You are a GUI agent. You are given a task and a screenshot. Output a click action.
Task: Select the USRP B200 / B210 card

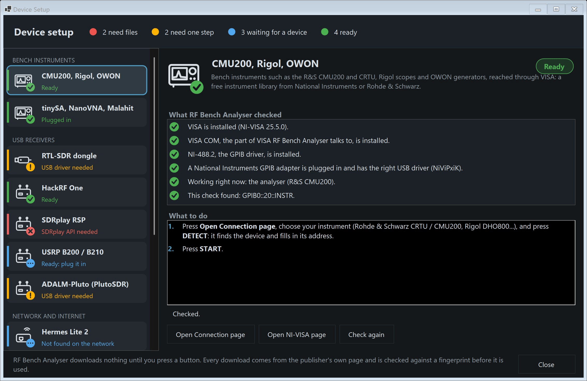click(77, 256)
